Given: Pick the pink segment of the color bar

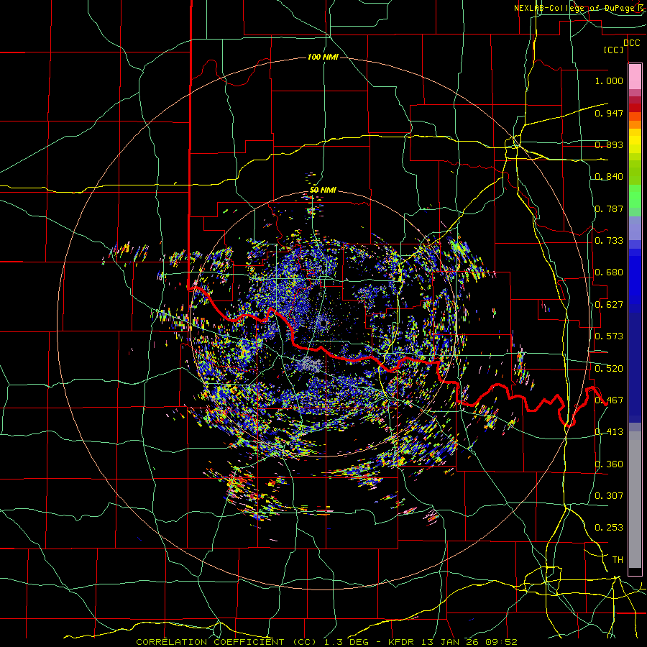Looking at the screenshot, I should [x=635, y=76].
